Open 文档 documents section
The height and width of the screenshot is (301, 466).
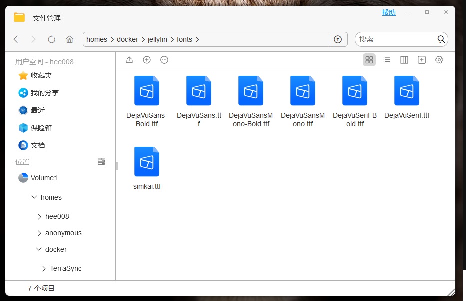coord(32,145)
